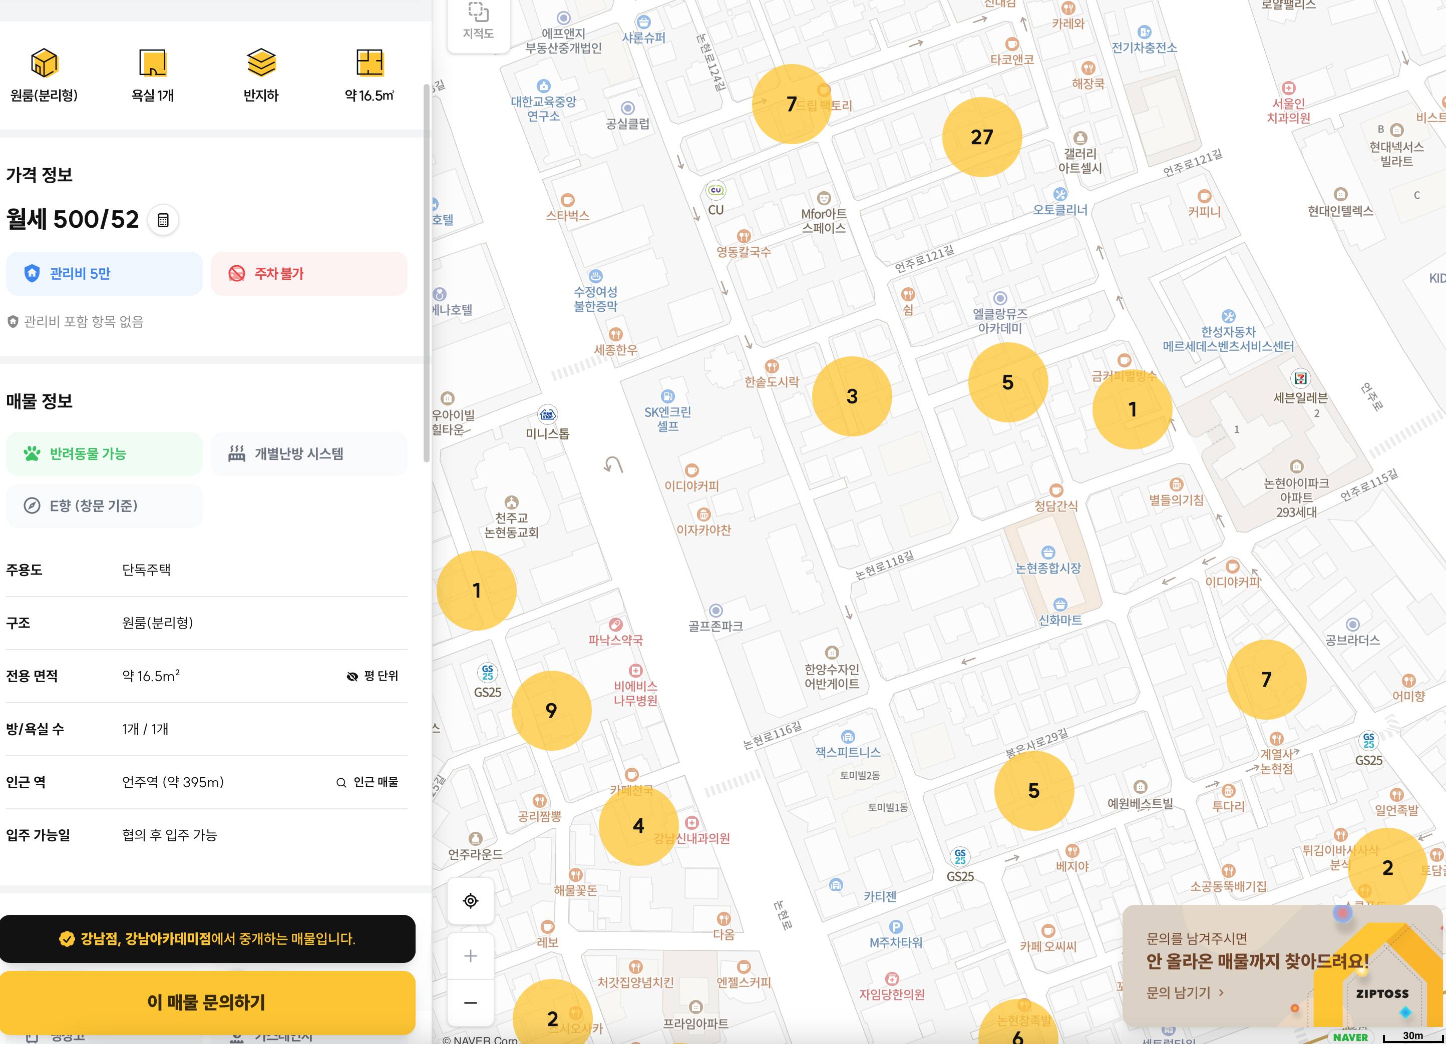
Task: Zoom out with the minus button
Action: pyautogui.click(x=471, y=1002)
